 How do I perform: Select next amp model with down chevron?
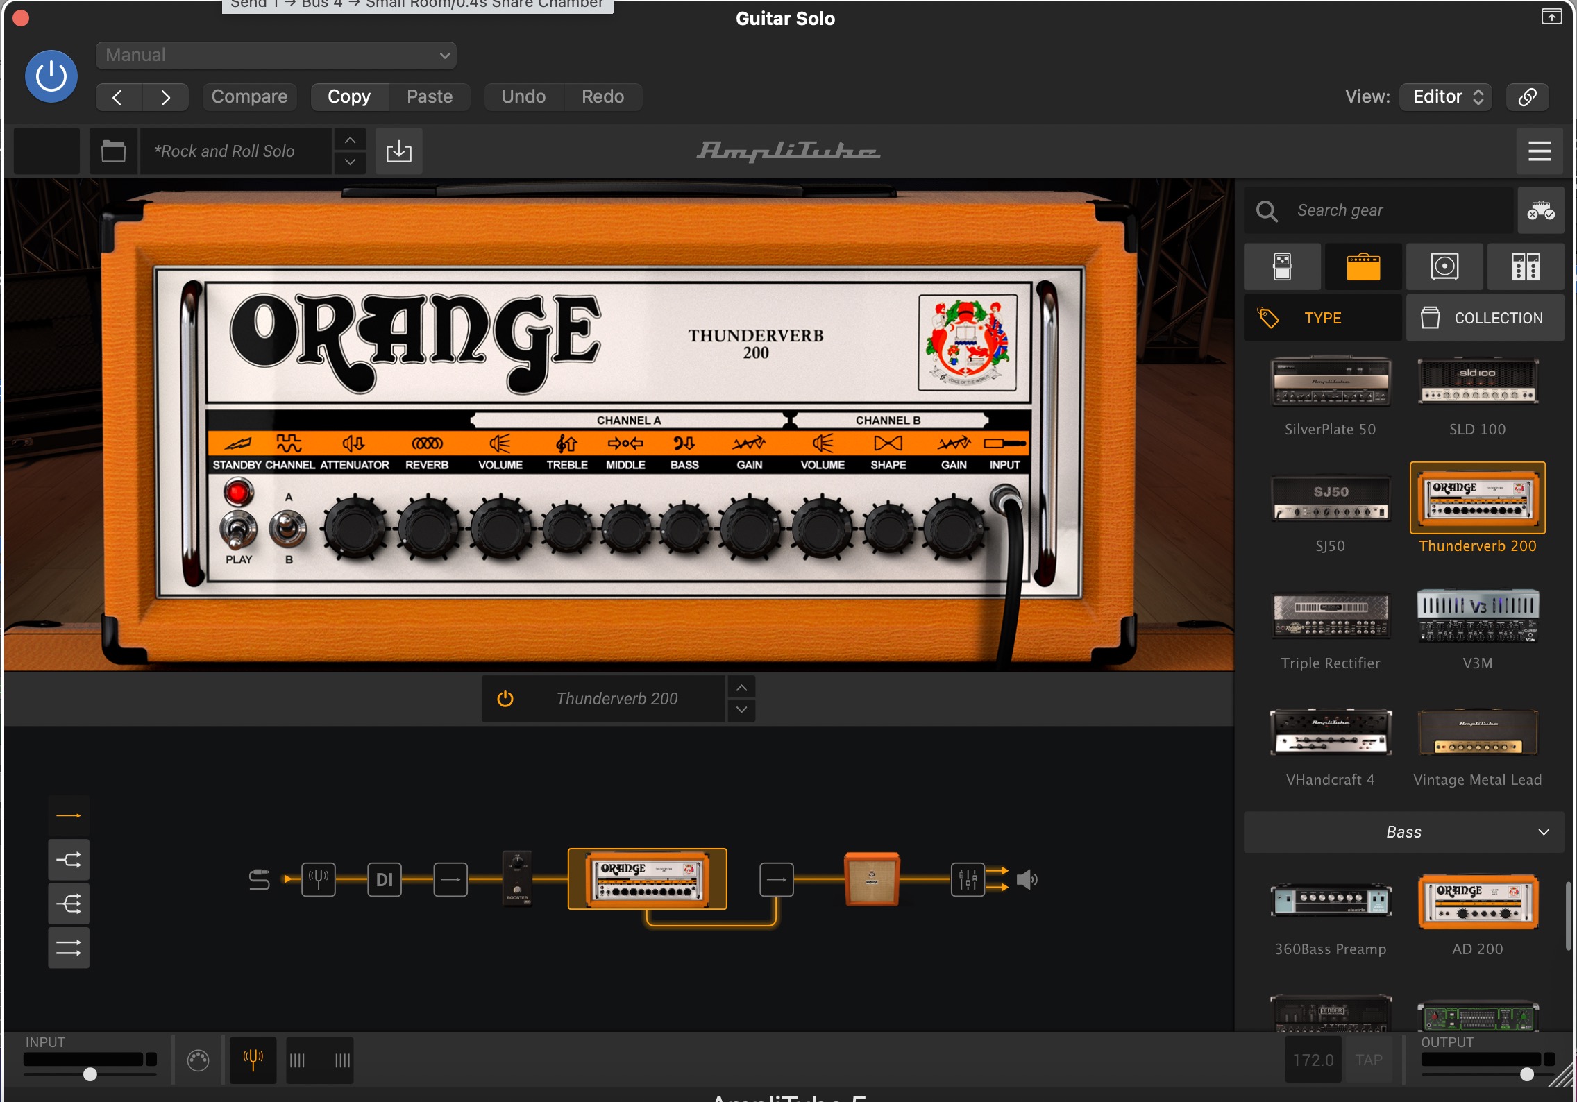pos(741,709)
